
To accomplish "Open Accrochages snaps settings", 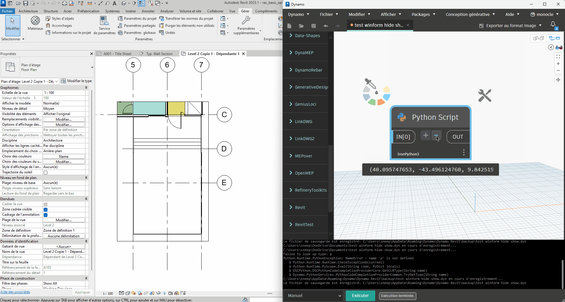I will 59,26.
